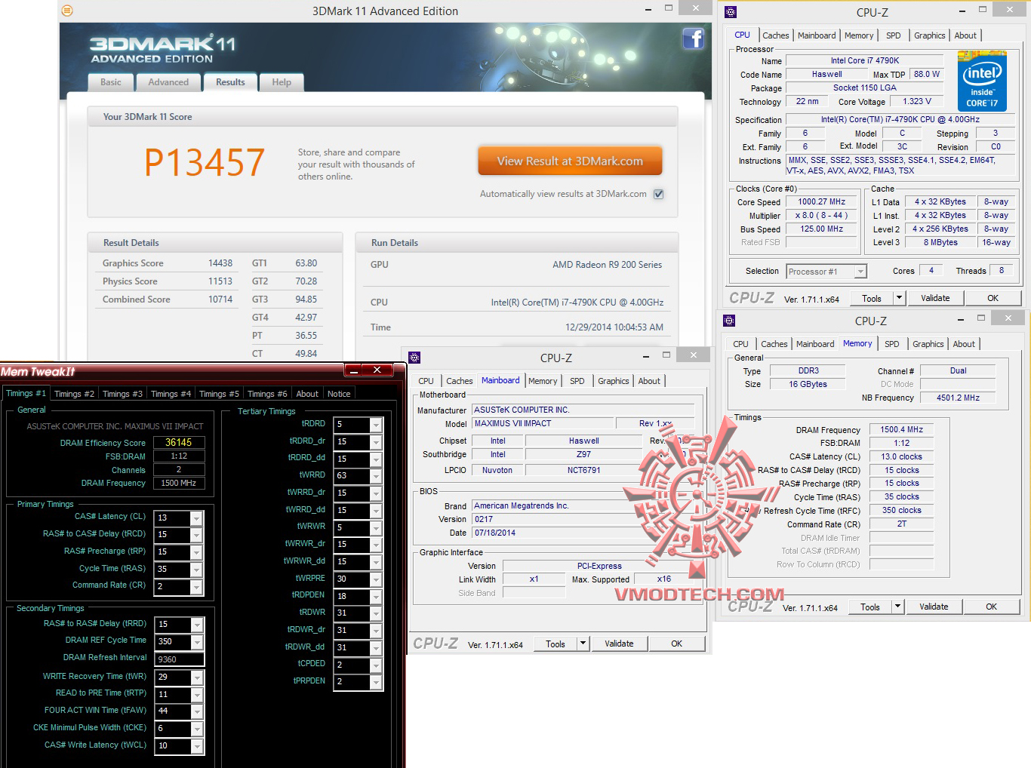Expand tRDPDEN dropdown in Tertiary Timings
Screen dimensions: 1031x768
point(376,596)
